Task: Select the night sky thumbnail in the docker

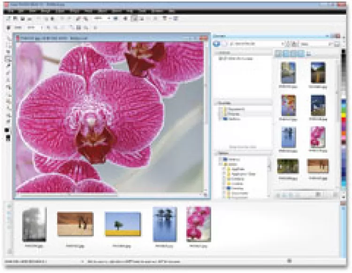Action: (318, 105)
